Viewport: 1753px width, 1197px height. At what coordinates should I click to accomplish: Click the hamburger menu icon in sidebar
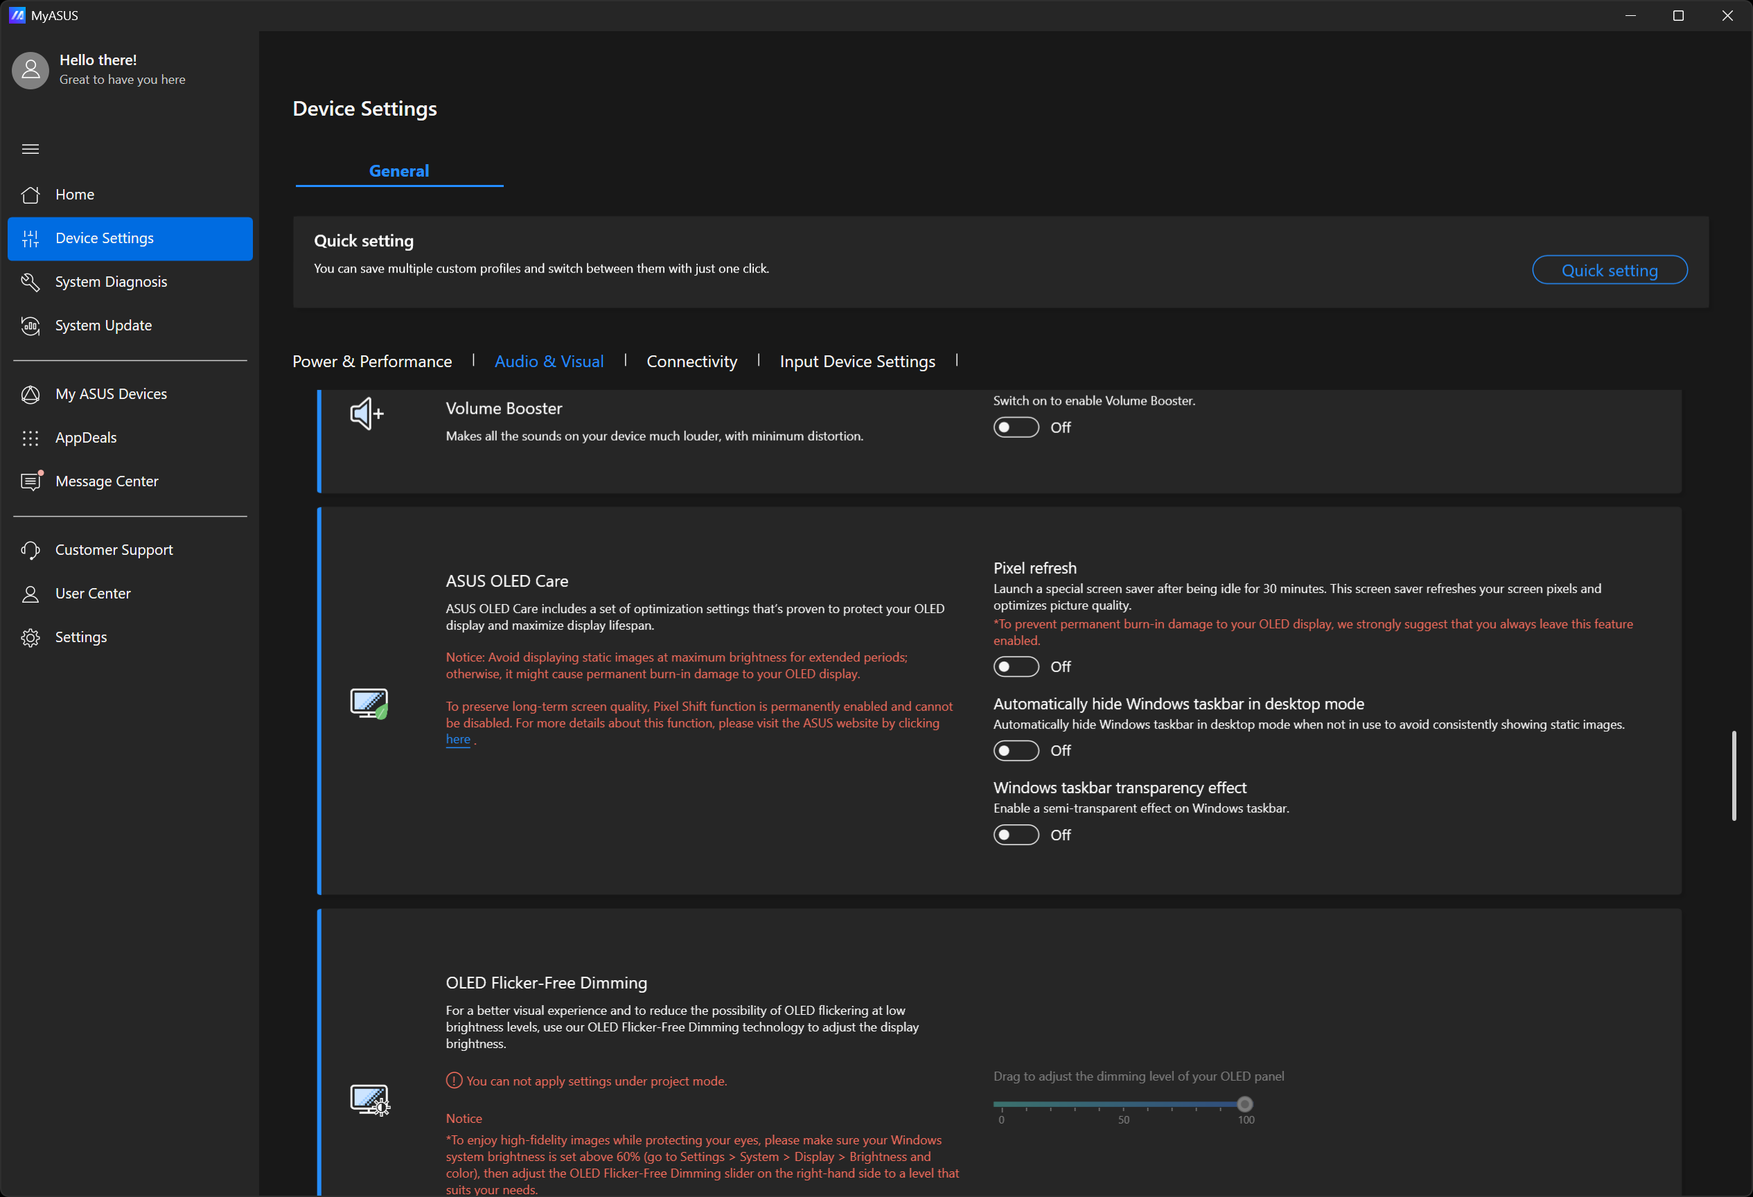coord(30,149)
